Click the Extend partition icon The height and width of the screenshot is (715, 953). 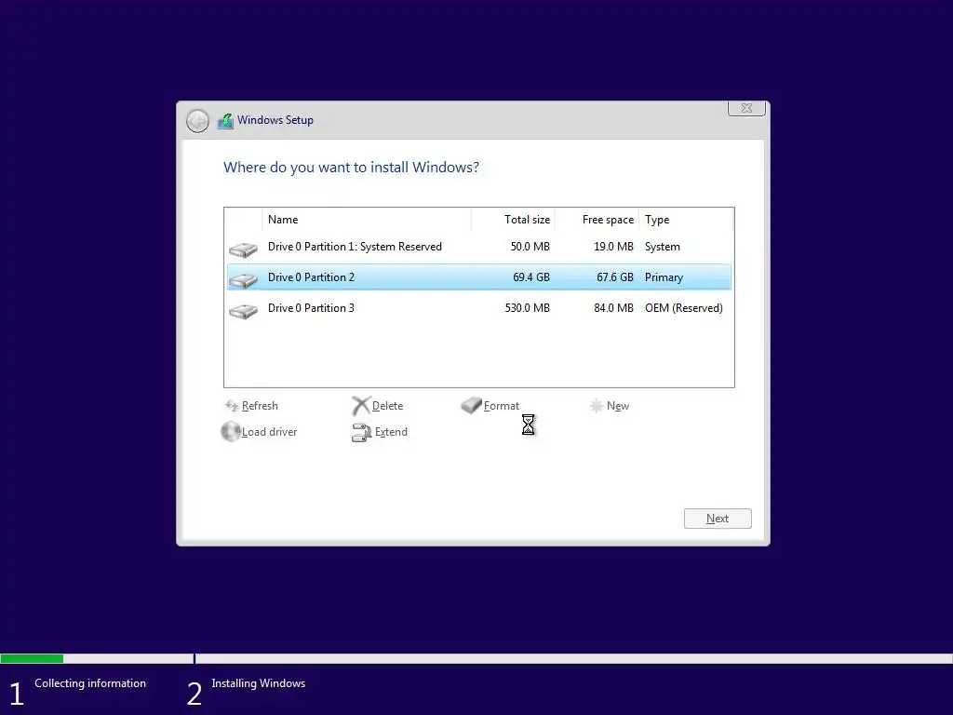point(362,432)
